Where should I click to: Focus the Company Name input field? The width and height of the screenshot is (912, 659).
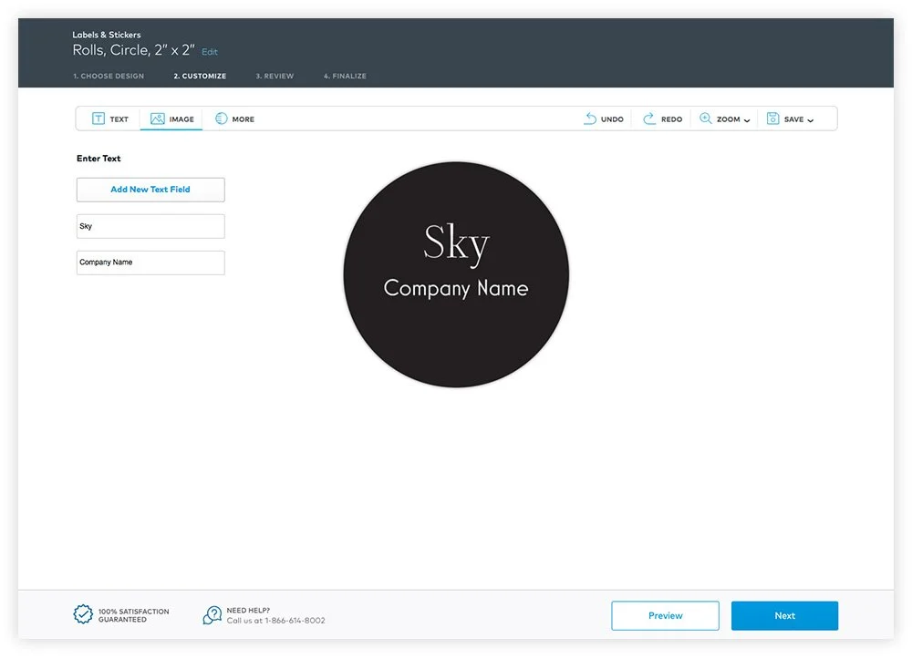[150, 263]
